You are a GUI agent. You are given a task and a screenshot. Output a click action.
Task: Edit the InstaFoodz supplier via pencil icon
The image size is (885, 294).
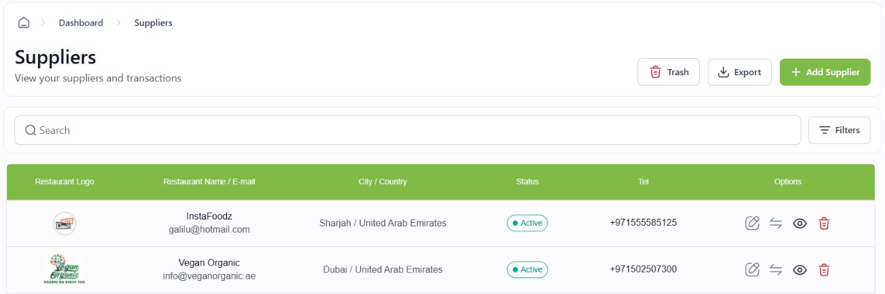coord(752,223)
